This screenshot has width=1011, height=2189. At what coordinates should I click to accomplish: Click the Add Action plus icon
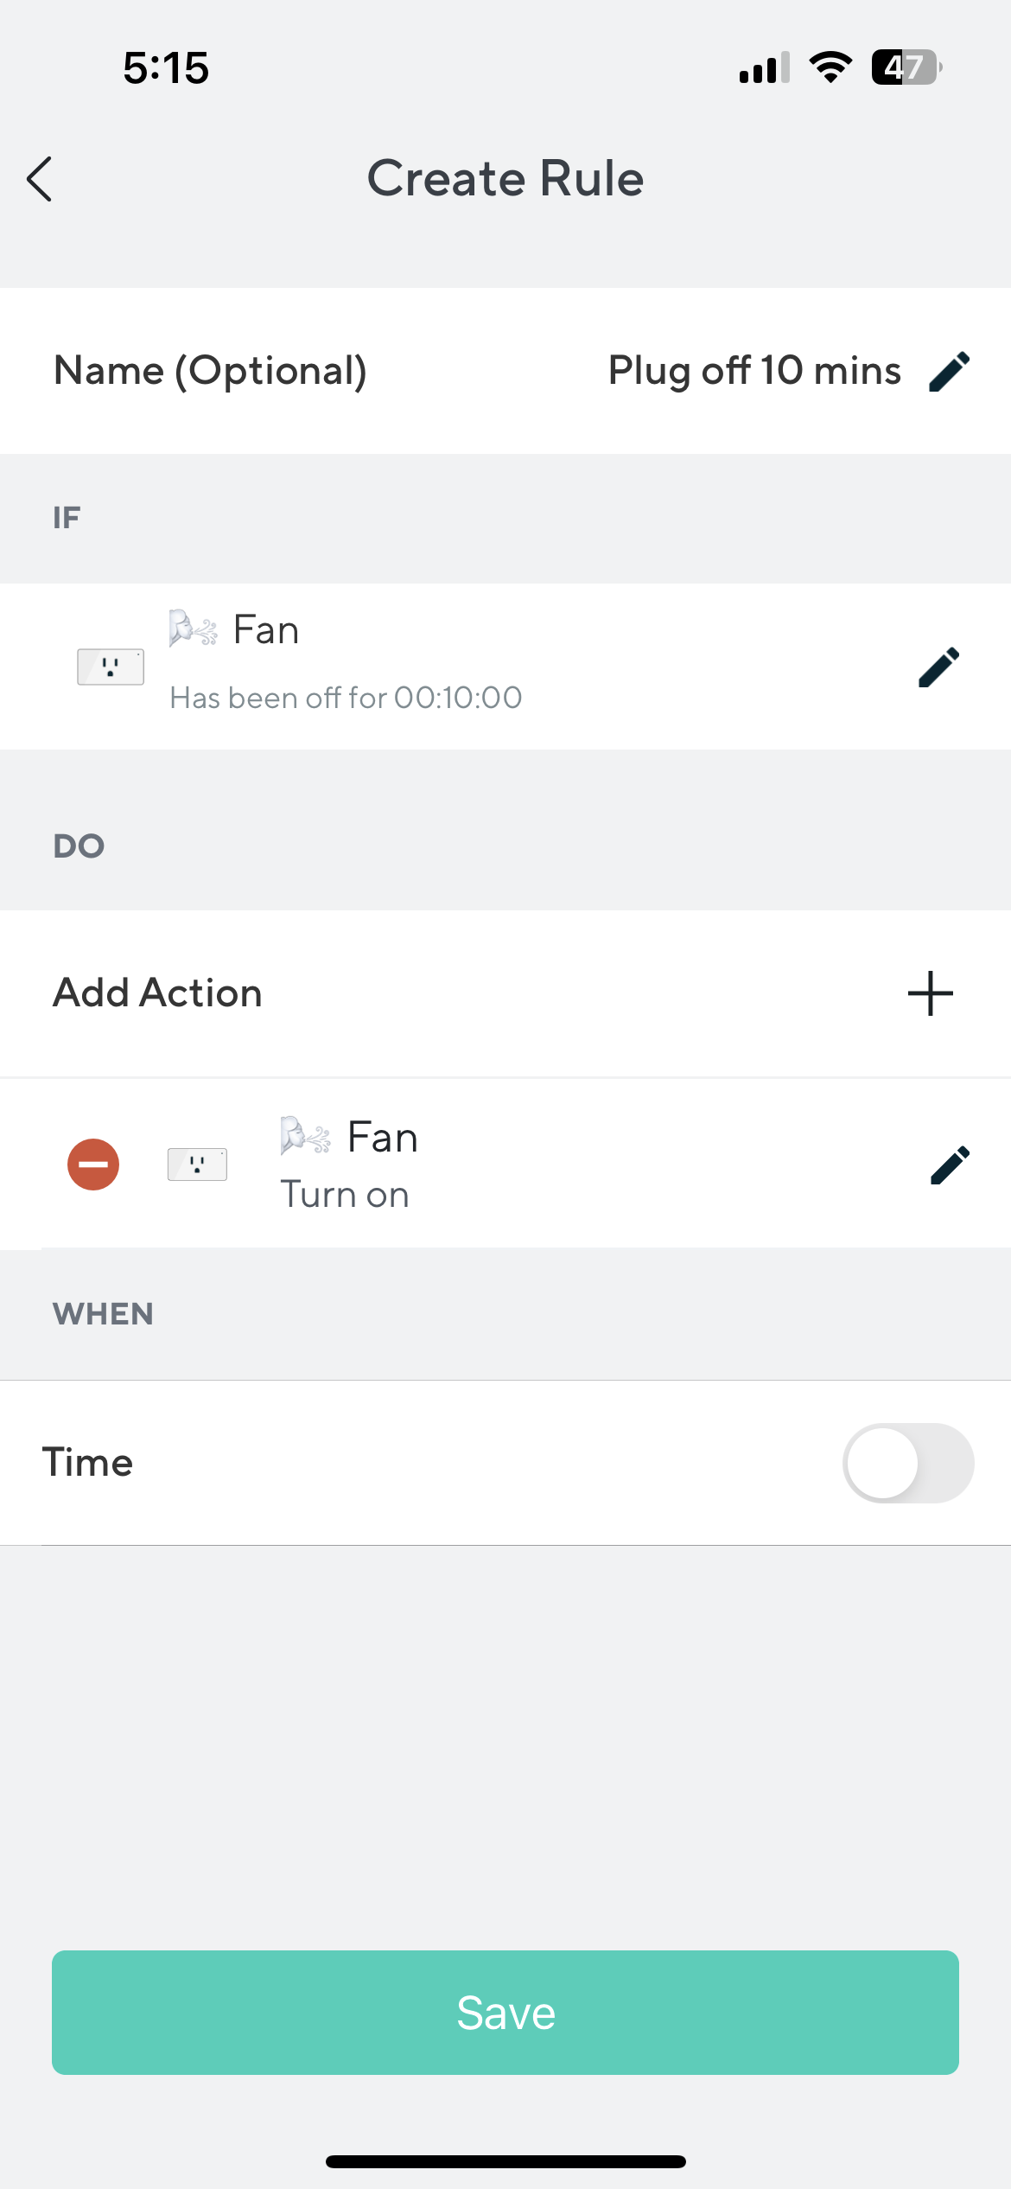[930, 993]
